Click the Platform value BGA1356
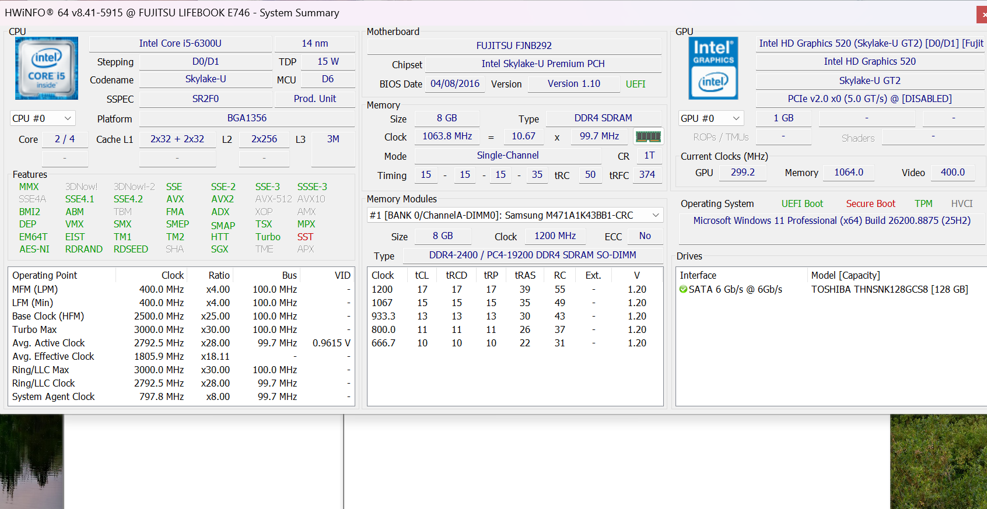This screenshot has width=987, height=509. tap(247, 118)
